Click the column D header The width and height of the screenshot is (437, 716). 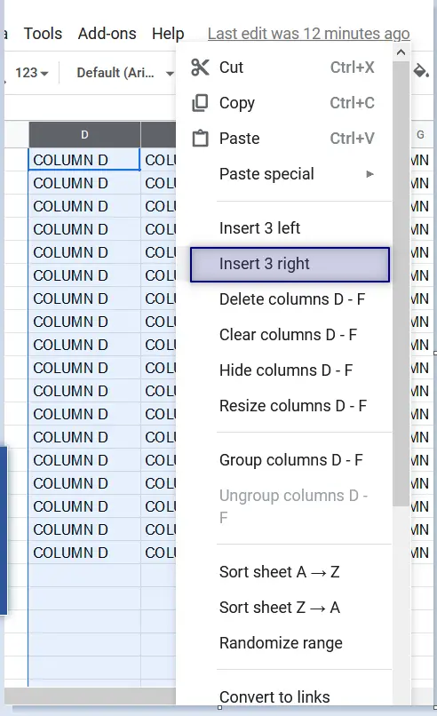coord(84,135)
